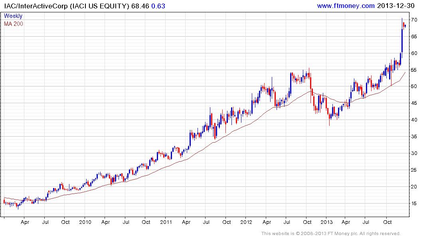The width and height of the screenshot is (429, 239).
Task: Click the 2011 year label on time axis
Action: pyautogui.click(x=166, y=222)
